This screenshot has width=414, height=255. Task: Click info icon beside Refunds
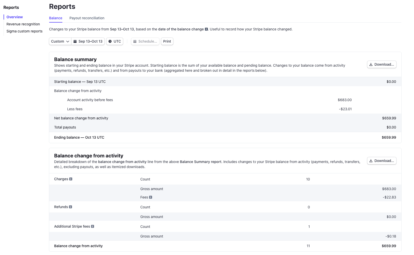tap(70, 207)
